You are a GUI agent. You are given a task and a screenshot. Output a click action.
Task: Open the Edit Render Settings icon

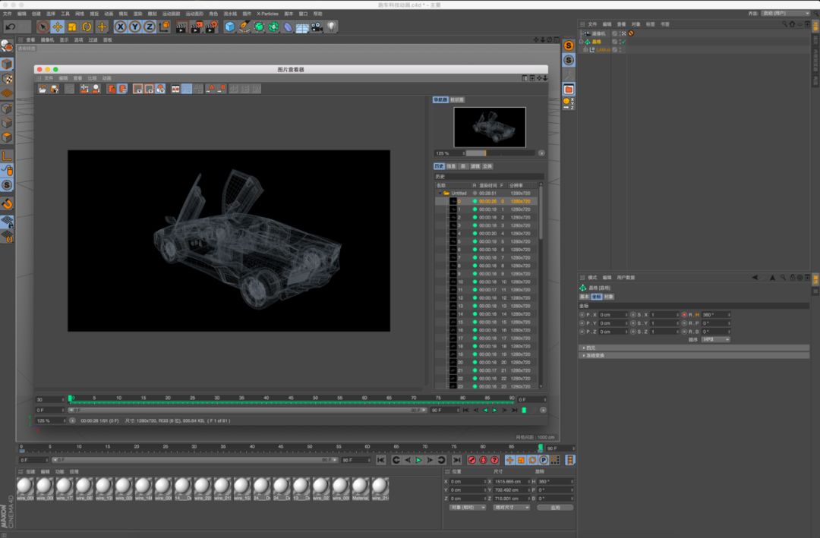point(210,27)
